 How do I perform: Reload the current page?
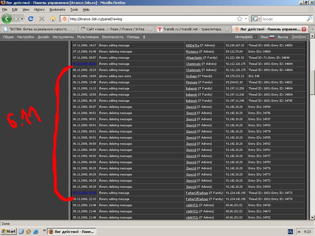pyautogui.click(x=31, y=19)
